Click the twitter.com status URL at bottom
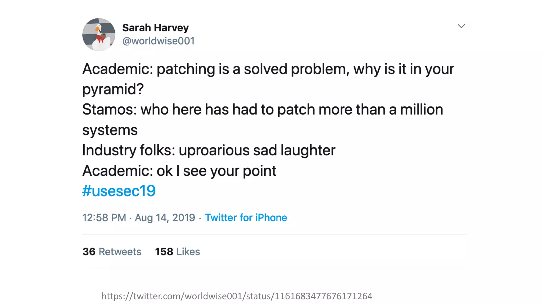 (x=237, y=296)
